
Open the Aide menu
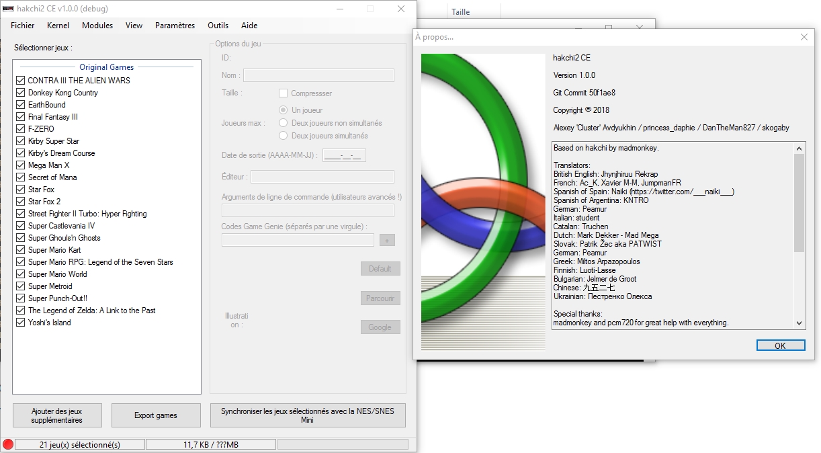[x=249, y=26]
